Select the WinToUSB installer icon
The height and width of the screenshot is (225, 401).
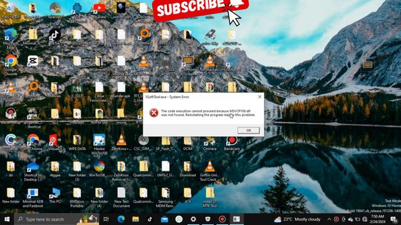99,169
